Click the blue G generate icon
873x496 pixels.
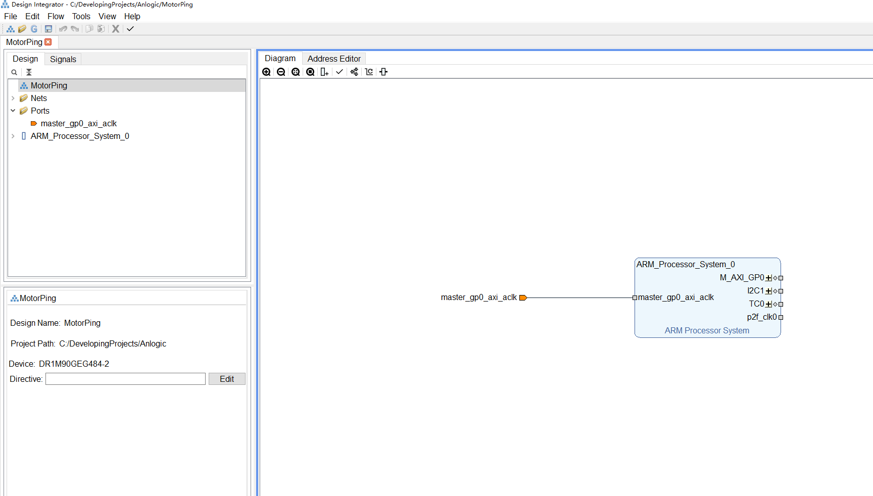pos(34,29)
